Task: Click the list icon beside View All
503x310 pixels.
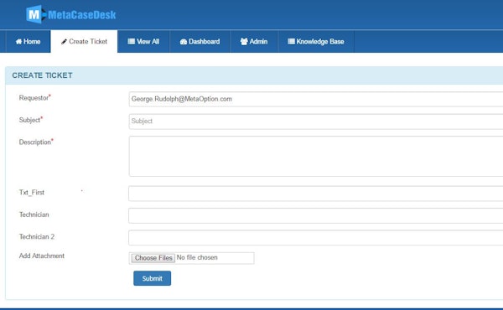Action: (132, 41)
